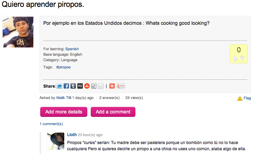This screenshot has width=255, height=154.
Task: Share the question by email icon
Action: click(101, 86)
